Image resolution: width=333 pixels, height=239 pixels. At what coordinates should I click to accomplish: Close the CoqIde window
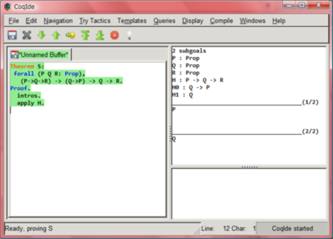tap(318, 5)
